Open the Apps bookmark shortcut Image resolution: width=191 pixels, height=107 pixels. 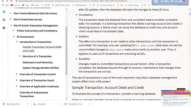[5, 5]
